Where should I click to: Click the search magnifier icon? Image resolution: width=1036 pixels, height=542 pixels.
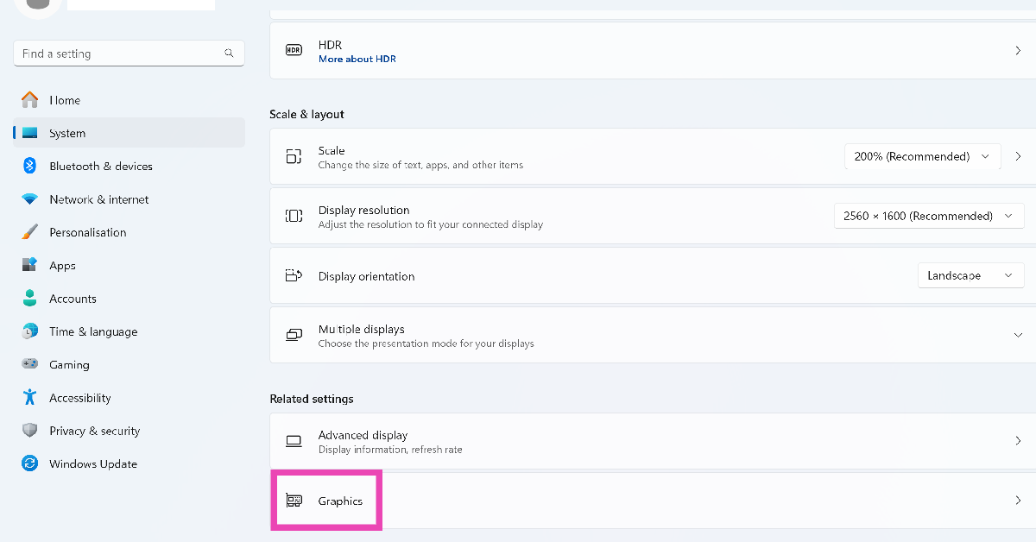[x=229, y=54]
